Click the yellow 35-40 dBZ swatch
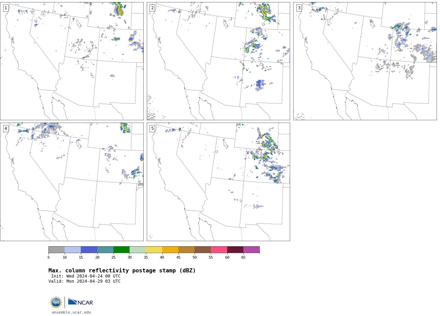The image size is (440, 316). pyautogui.click(x=154, y=250)
